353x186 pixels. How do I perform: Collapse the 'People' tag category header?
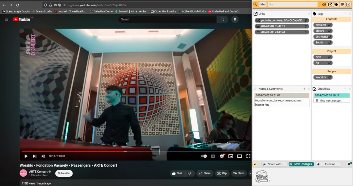[332, 72]
